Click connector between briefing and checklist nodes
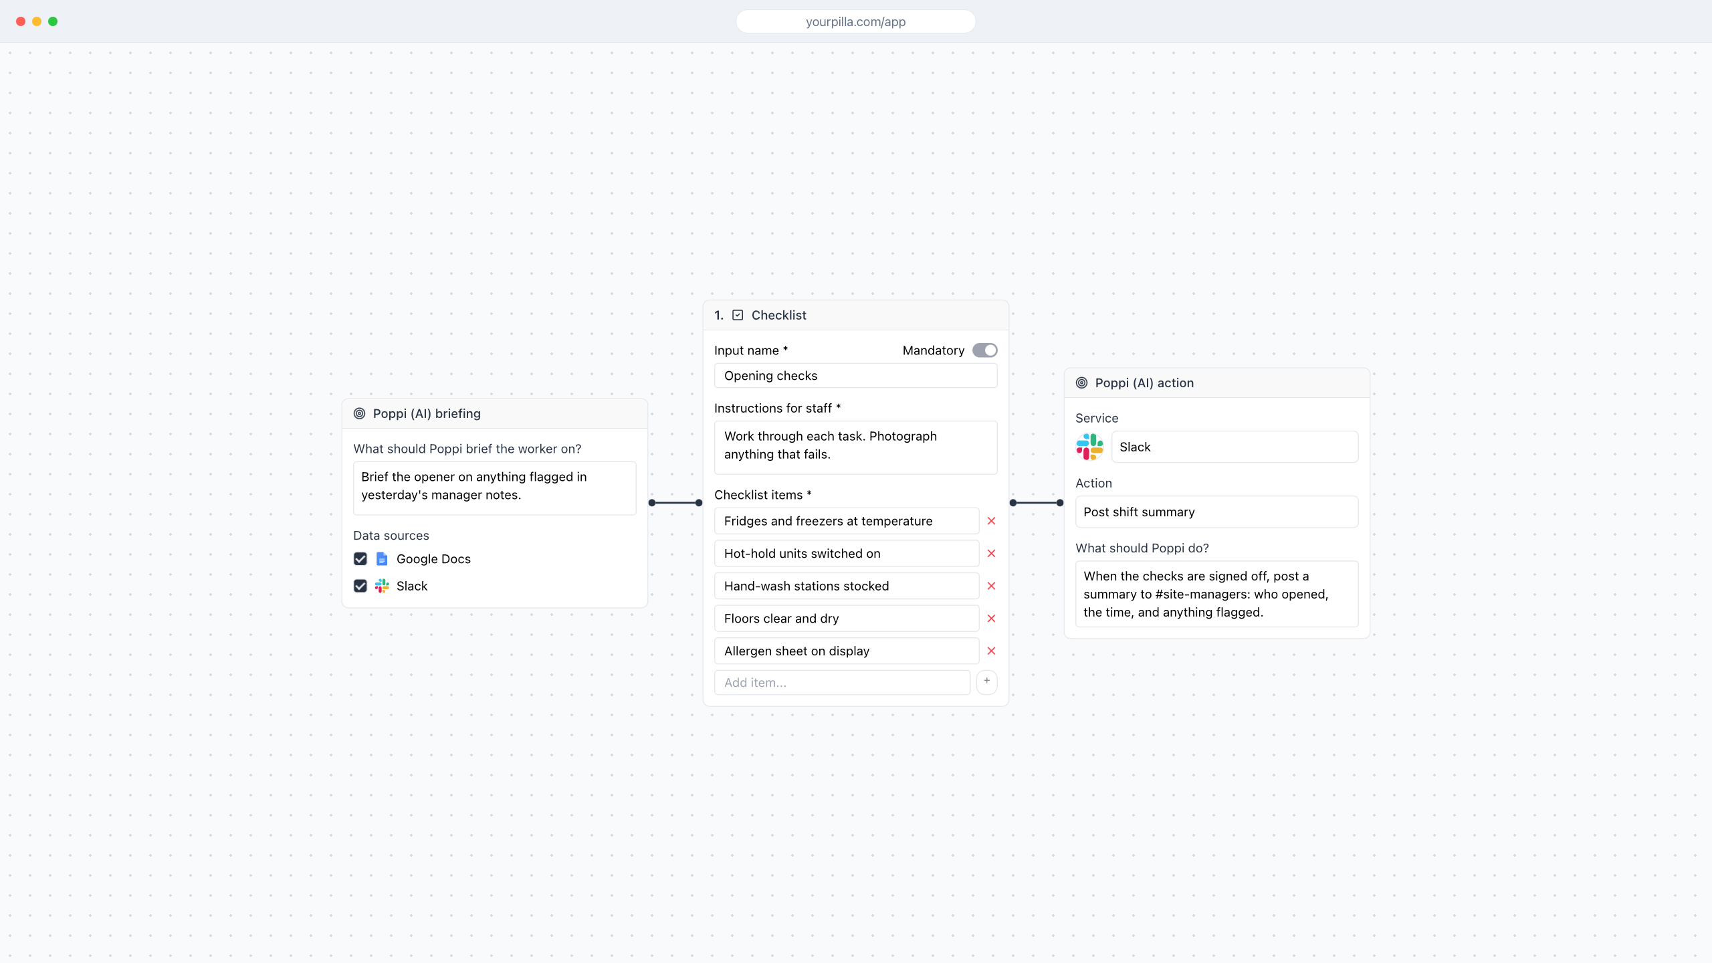Image resolution: width=1712 pixels, height=963 pixels. pos(675,503)
